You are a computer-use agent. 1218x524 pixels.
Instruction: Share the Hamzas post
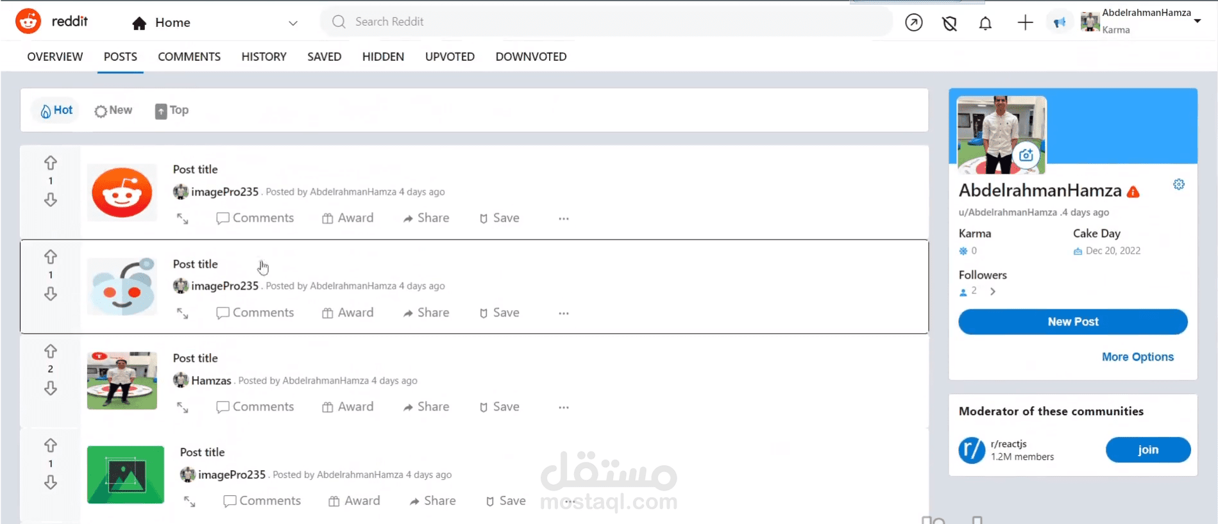tap(426, 407)
